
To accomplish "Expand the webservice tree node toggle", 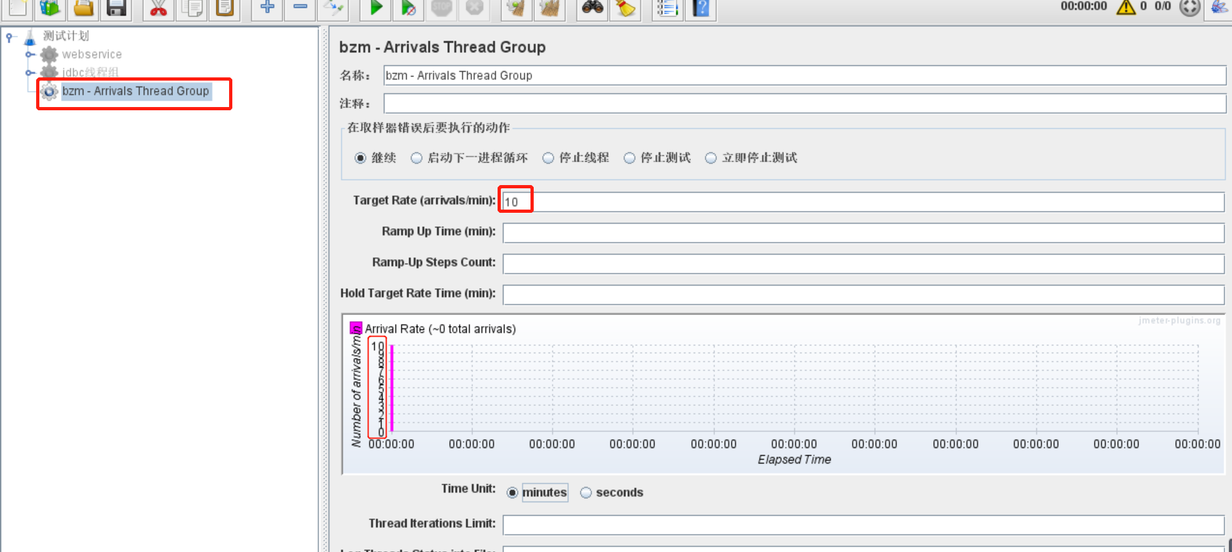I will pyautogui.click(x=30, y=55).
